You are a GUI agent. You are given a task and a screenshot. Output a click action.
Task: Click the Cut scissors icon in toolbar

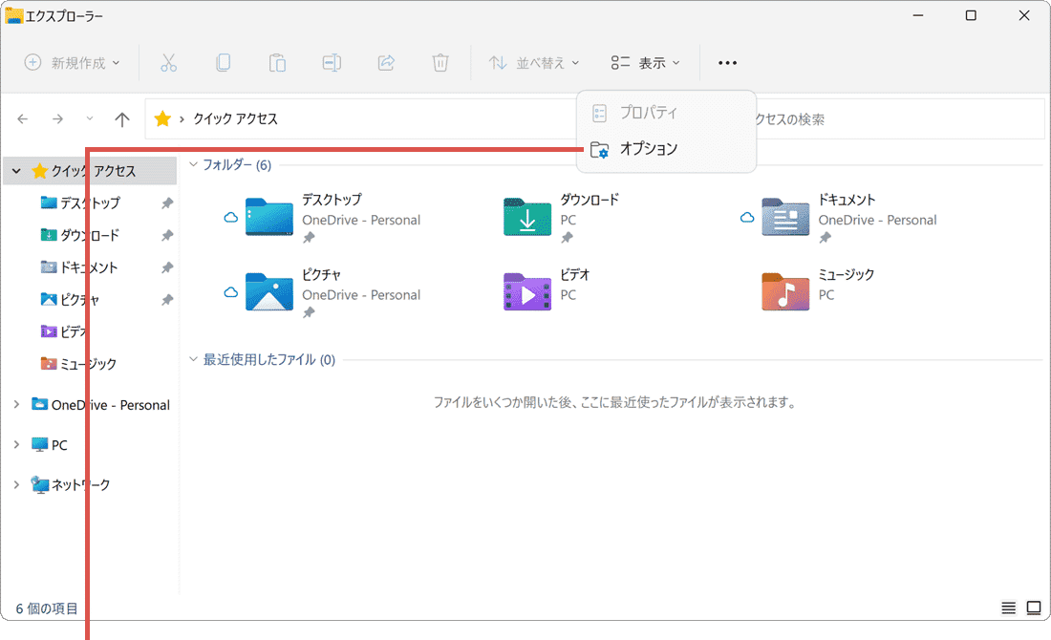coord(168,63)
